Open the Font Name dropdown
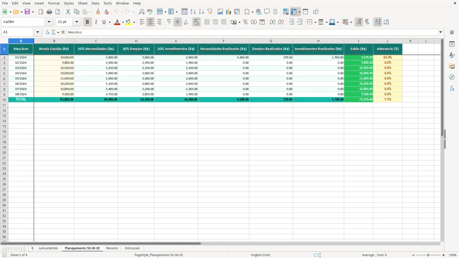 click(x=49, y=22)
